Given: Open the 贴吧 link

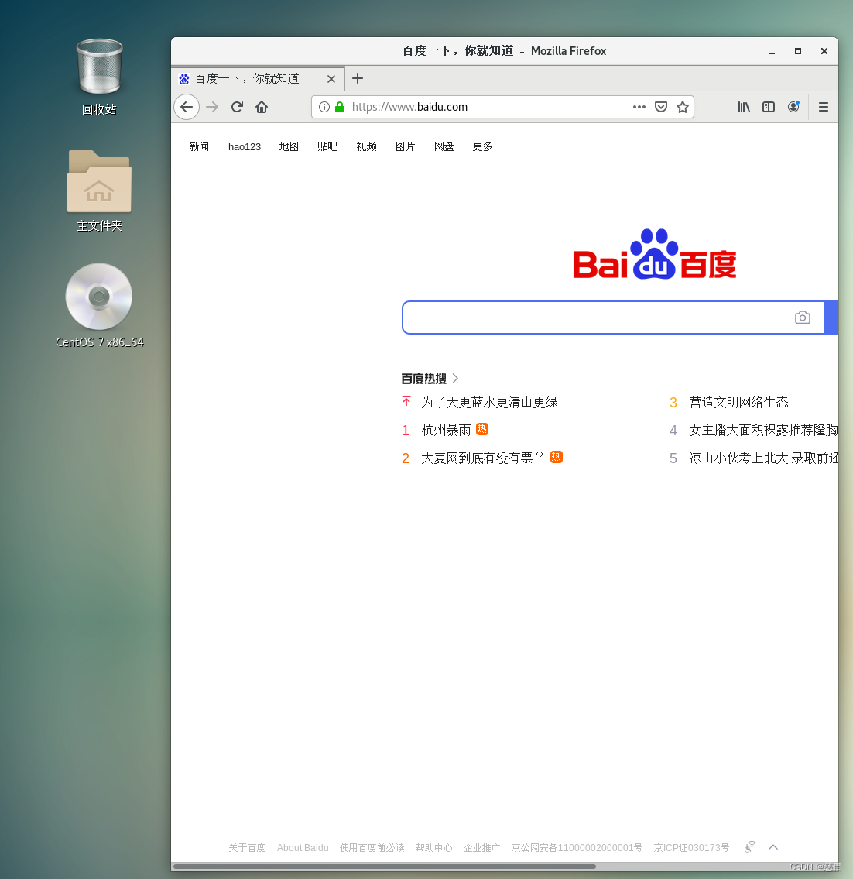Looking at the screenshot, I should pos(327,147).
